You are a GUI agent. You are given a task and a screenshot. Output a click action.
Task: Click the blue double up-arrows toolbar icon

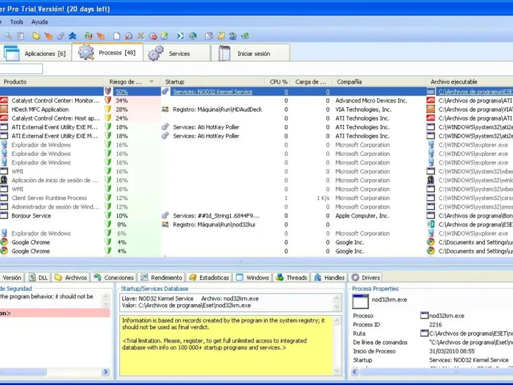[x=72, y=36]
